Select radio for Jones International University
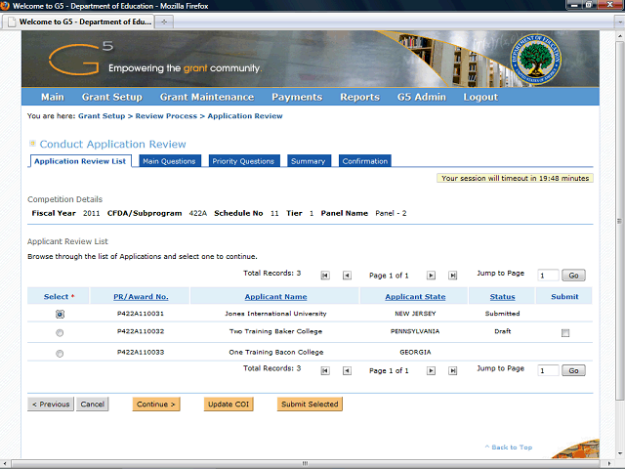Viewport: 625px width, 469px height. 60,315
